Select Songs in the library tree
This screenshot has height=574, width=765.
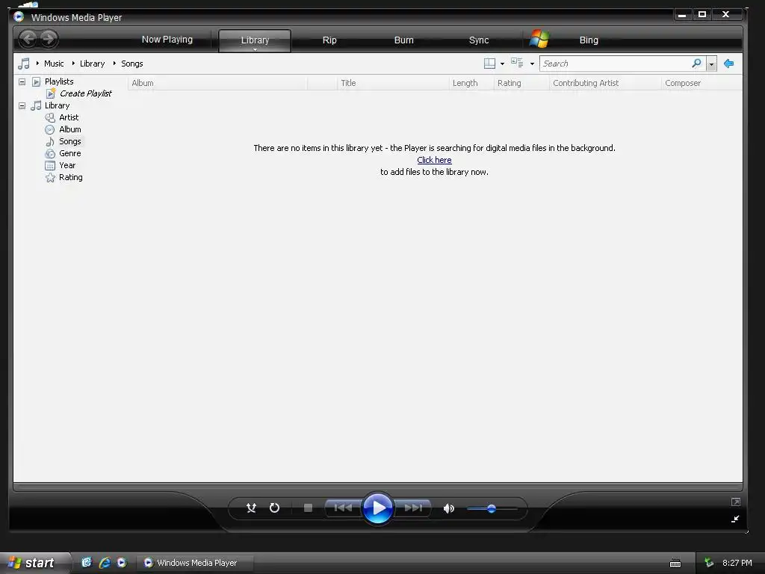pos(69,141)
